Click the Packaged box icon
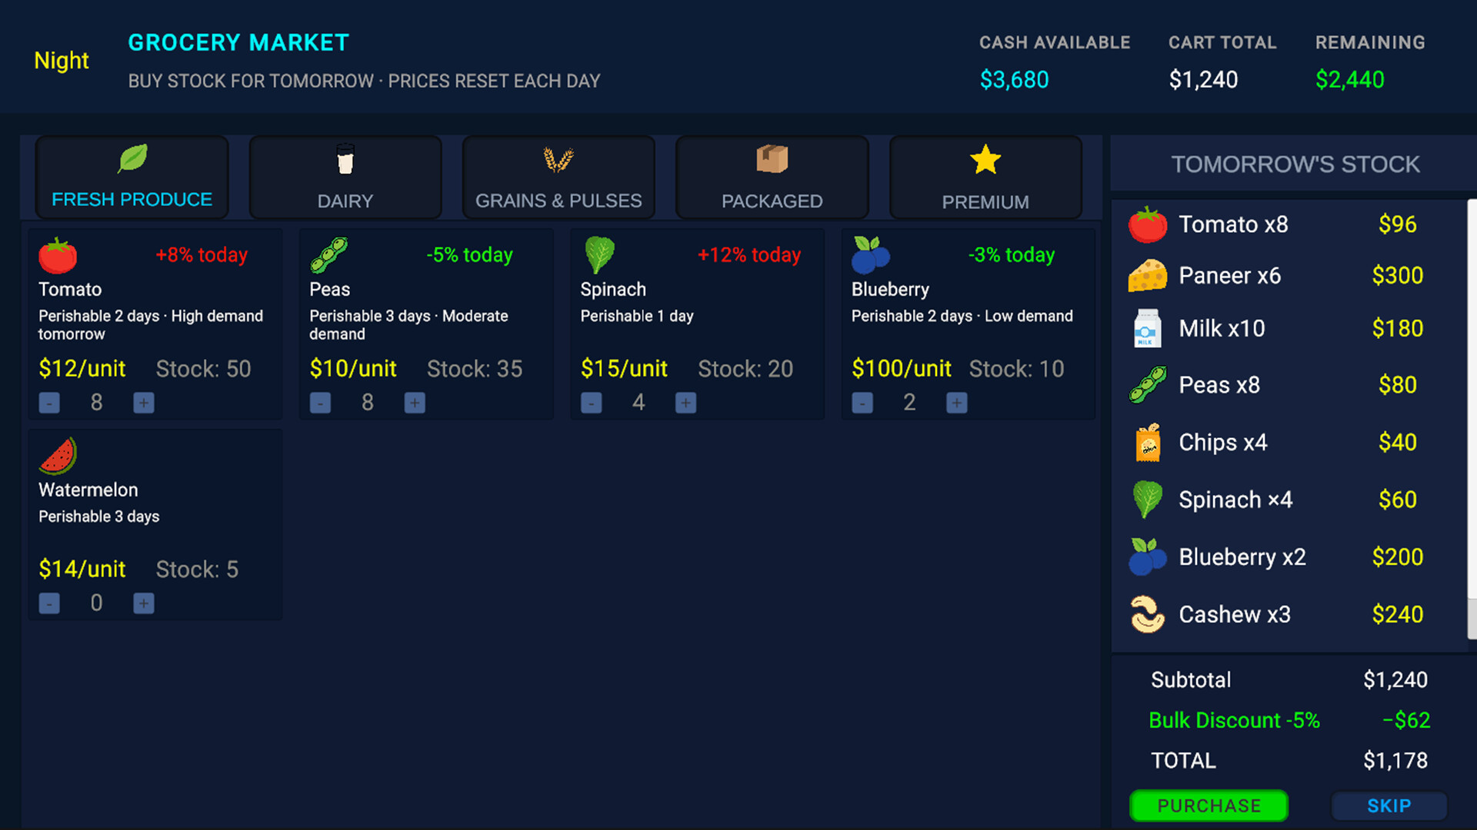Viewport: 1477px width, 830px height. coord(772,158)
